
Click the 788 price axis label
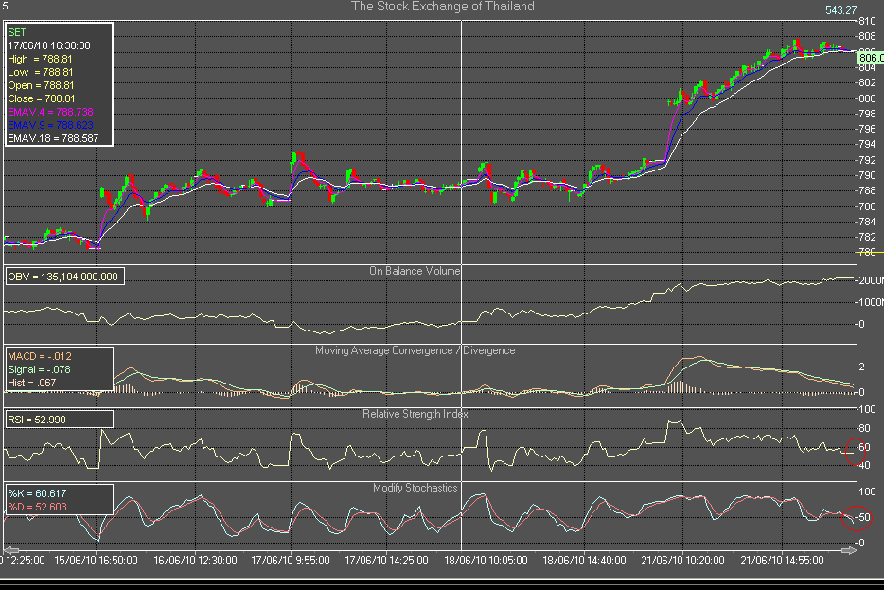click(867, 190)
